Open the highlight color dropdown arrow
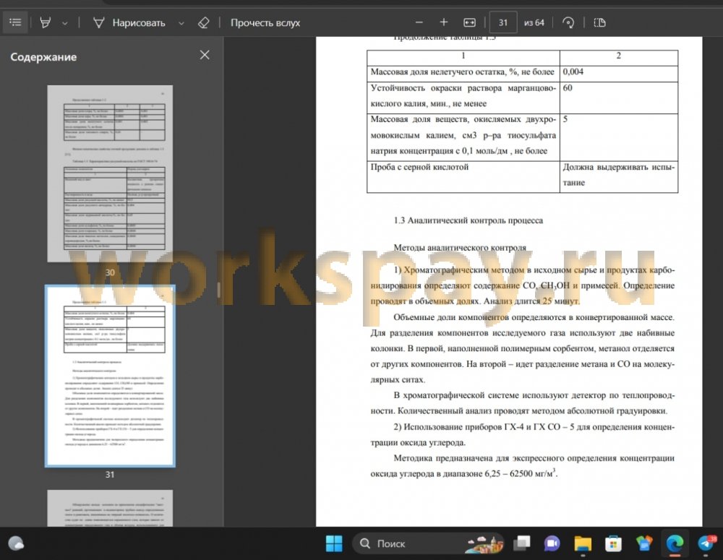723x560 pixels. [x=65, y=23]
